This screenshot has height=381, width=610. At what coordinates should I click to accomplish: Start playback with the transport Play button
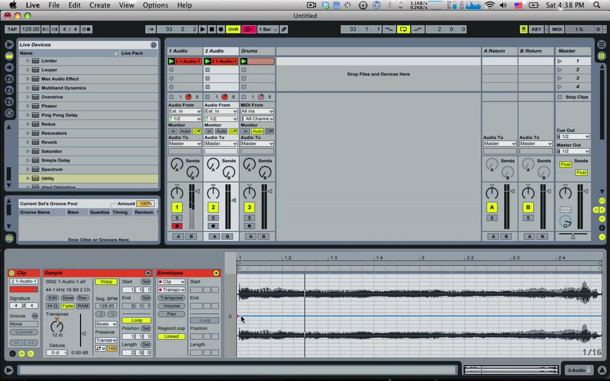pos(203,29)
